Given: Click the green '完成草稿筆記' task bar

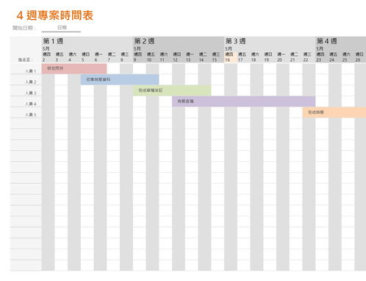Looking at the screenshot, I should click(x=172, y=90).
